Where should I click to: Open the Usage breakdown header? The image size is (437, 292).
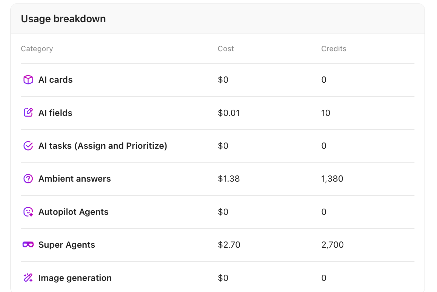click(63, 19)
